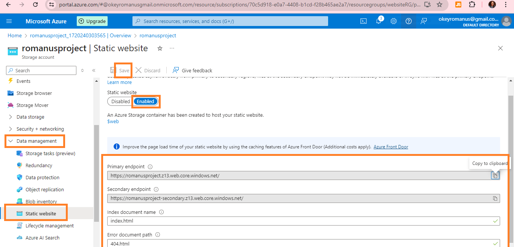Show info tooltip for Index document name
The image size is (514, 247).
161,212
